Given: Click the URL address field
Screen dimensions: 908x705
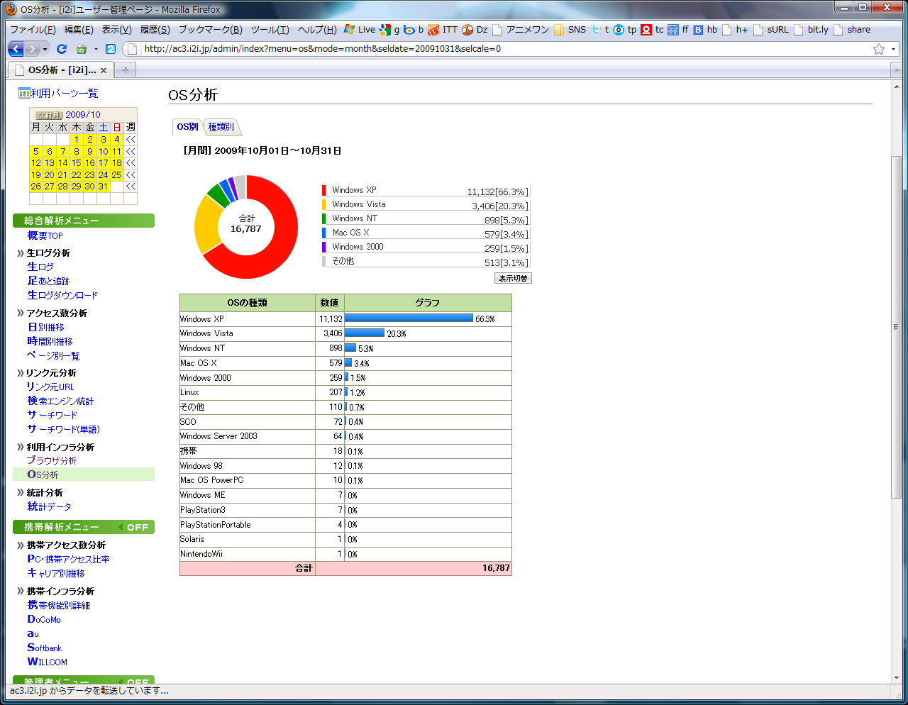Looking at the screenshot, I should point(497,49).
